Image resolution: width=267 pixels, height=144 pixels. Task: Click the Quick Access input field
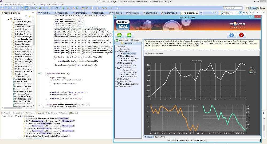(233, 8)
